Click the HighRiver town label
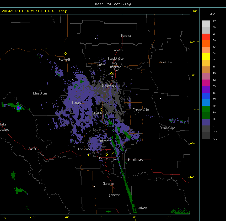 point(113,195)
